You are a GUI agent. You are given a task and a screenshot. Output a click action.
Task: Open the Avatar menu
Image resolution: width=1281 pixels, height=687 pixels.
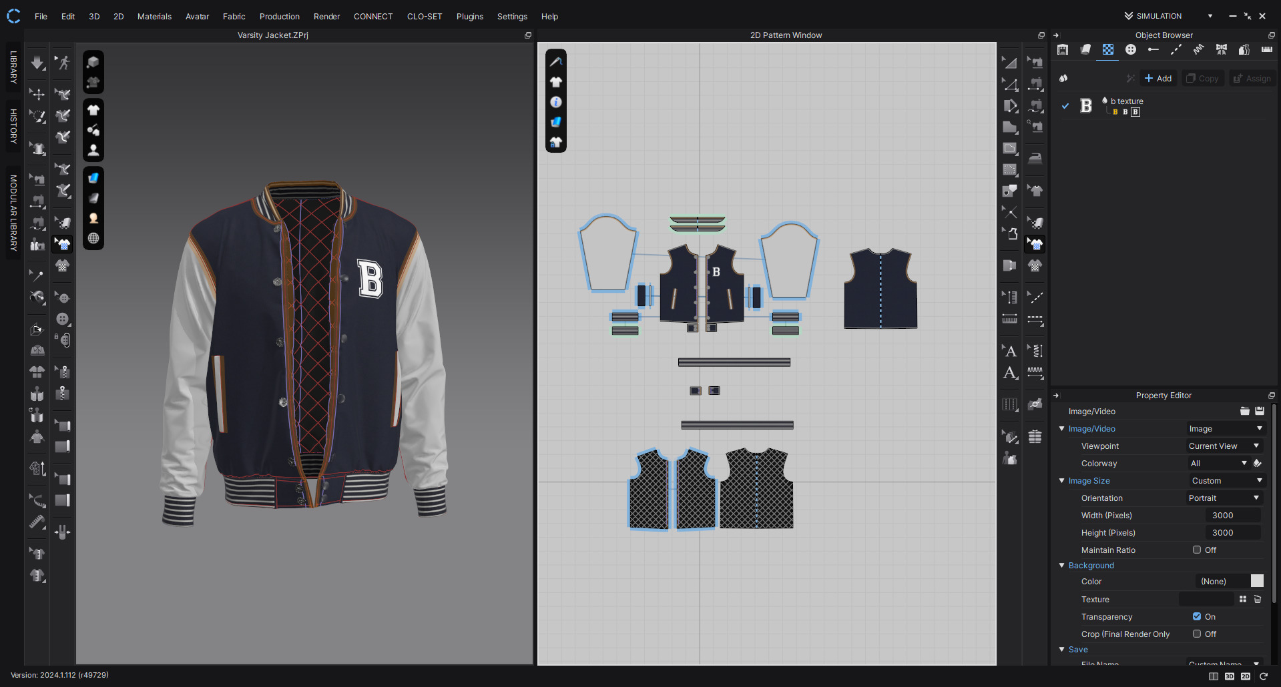point(197,16)
